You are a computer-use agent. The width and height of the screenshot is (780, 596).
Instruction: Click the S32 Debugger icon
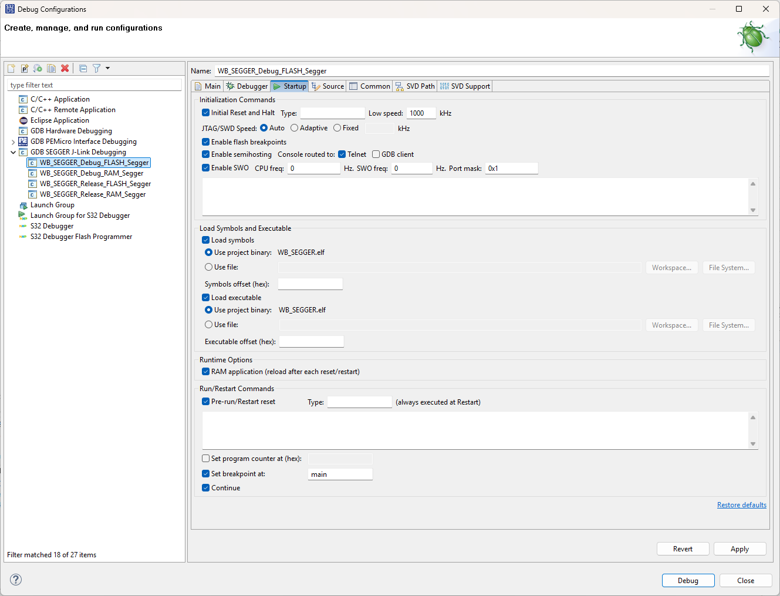click(x=23, y=226)
